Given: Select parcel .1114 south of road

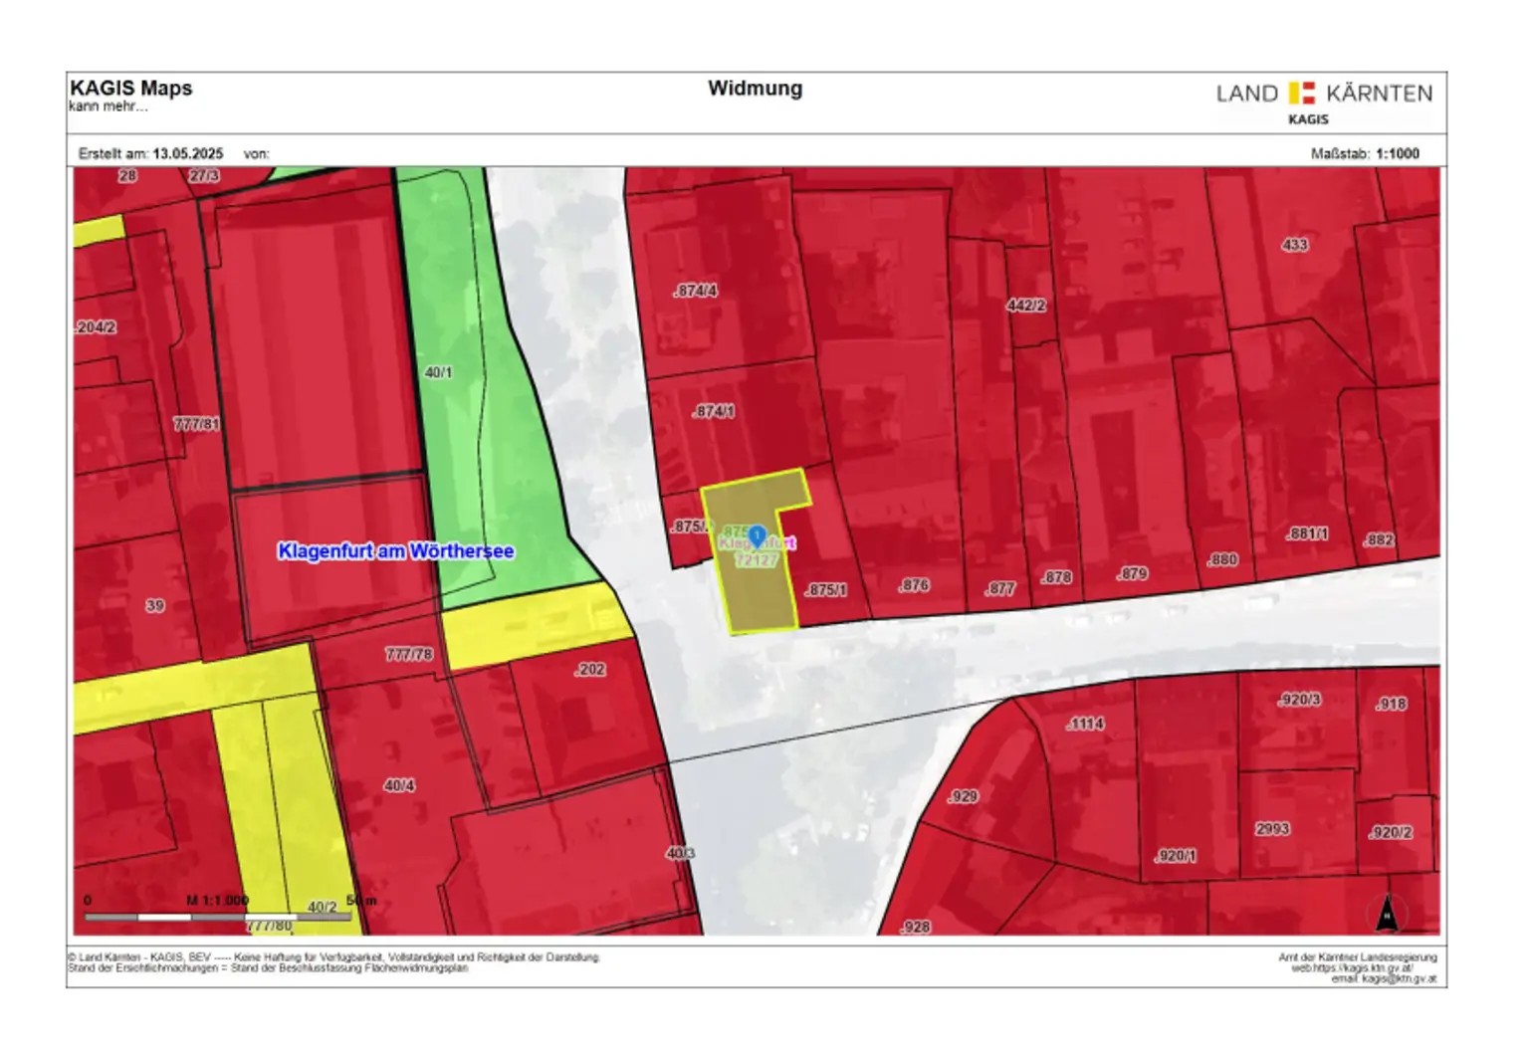Looking at the screenshot, I should pos(1084,724).
